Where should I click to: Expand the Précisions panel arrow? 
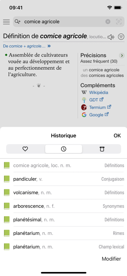pyautogui.click(x=122, y=56)
